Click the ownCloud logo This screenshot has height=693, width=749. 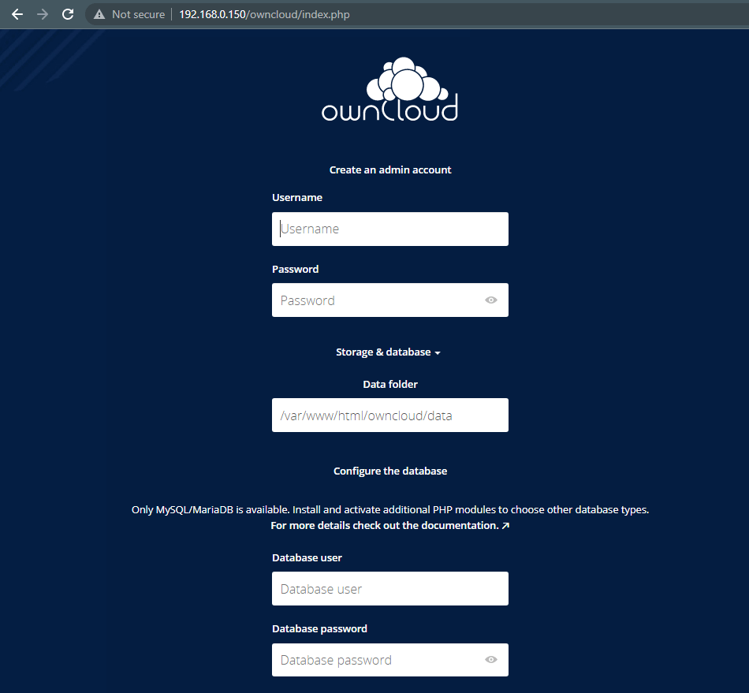389,89
